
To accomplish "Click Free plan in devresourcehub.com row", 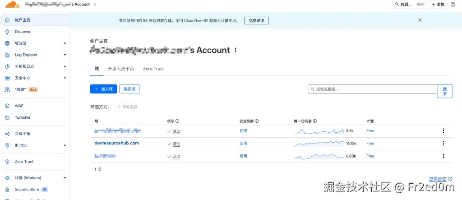I will tap(370, 144).
